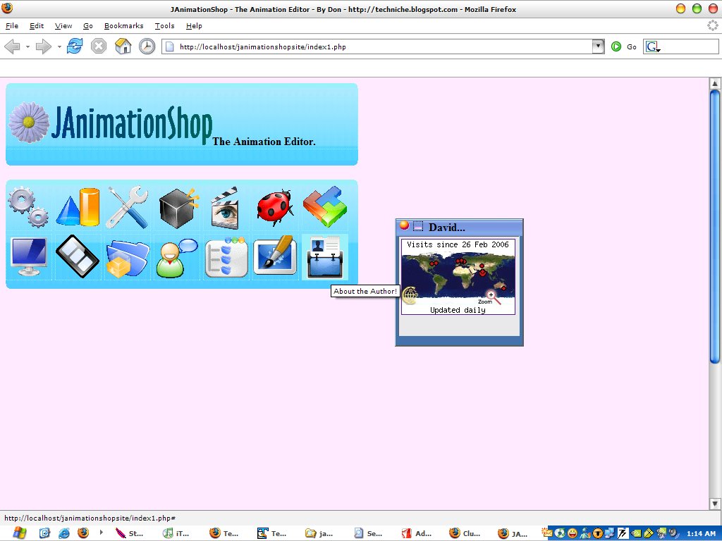Launch Firefox from the quick launch bar
This screenshot has width=722, height=541.
[x=83, y=533]
